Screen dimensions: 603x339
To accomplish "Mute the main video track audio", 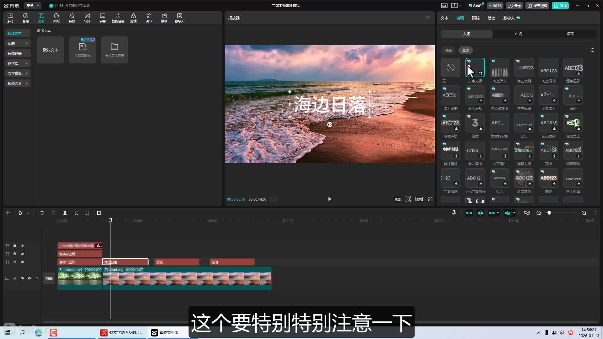I will point(30,278).
